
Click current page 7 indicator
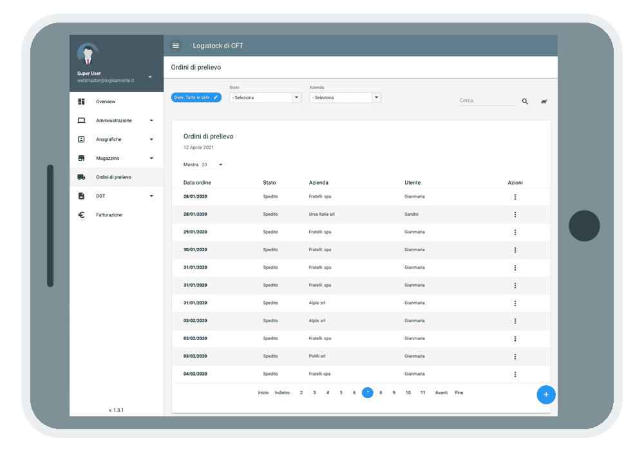368,392
